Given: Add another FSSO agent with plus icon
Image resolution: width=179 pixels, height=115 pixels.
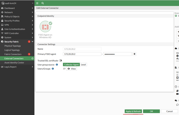Looking at the screenshot, I should (x=134, y=54).
